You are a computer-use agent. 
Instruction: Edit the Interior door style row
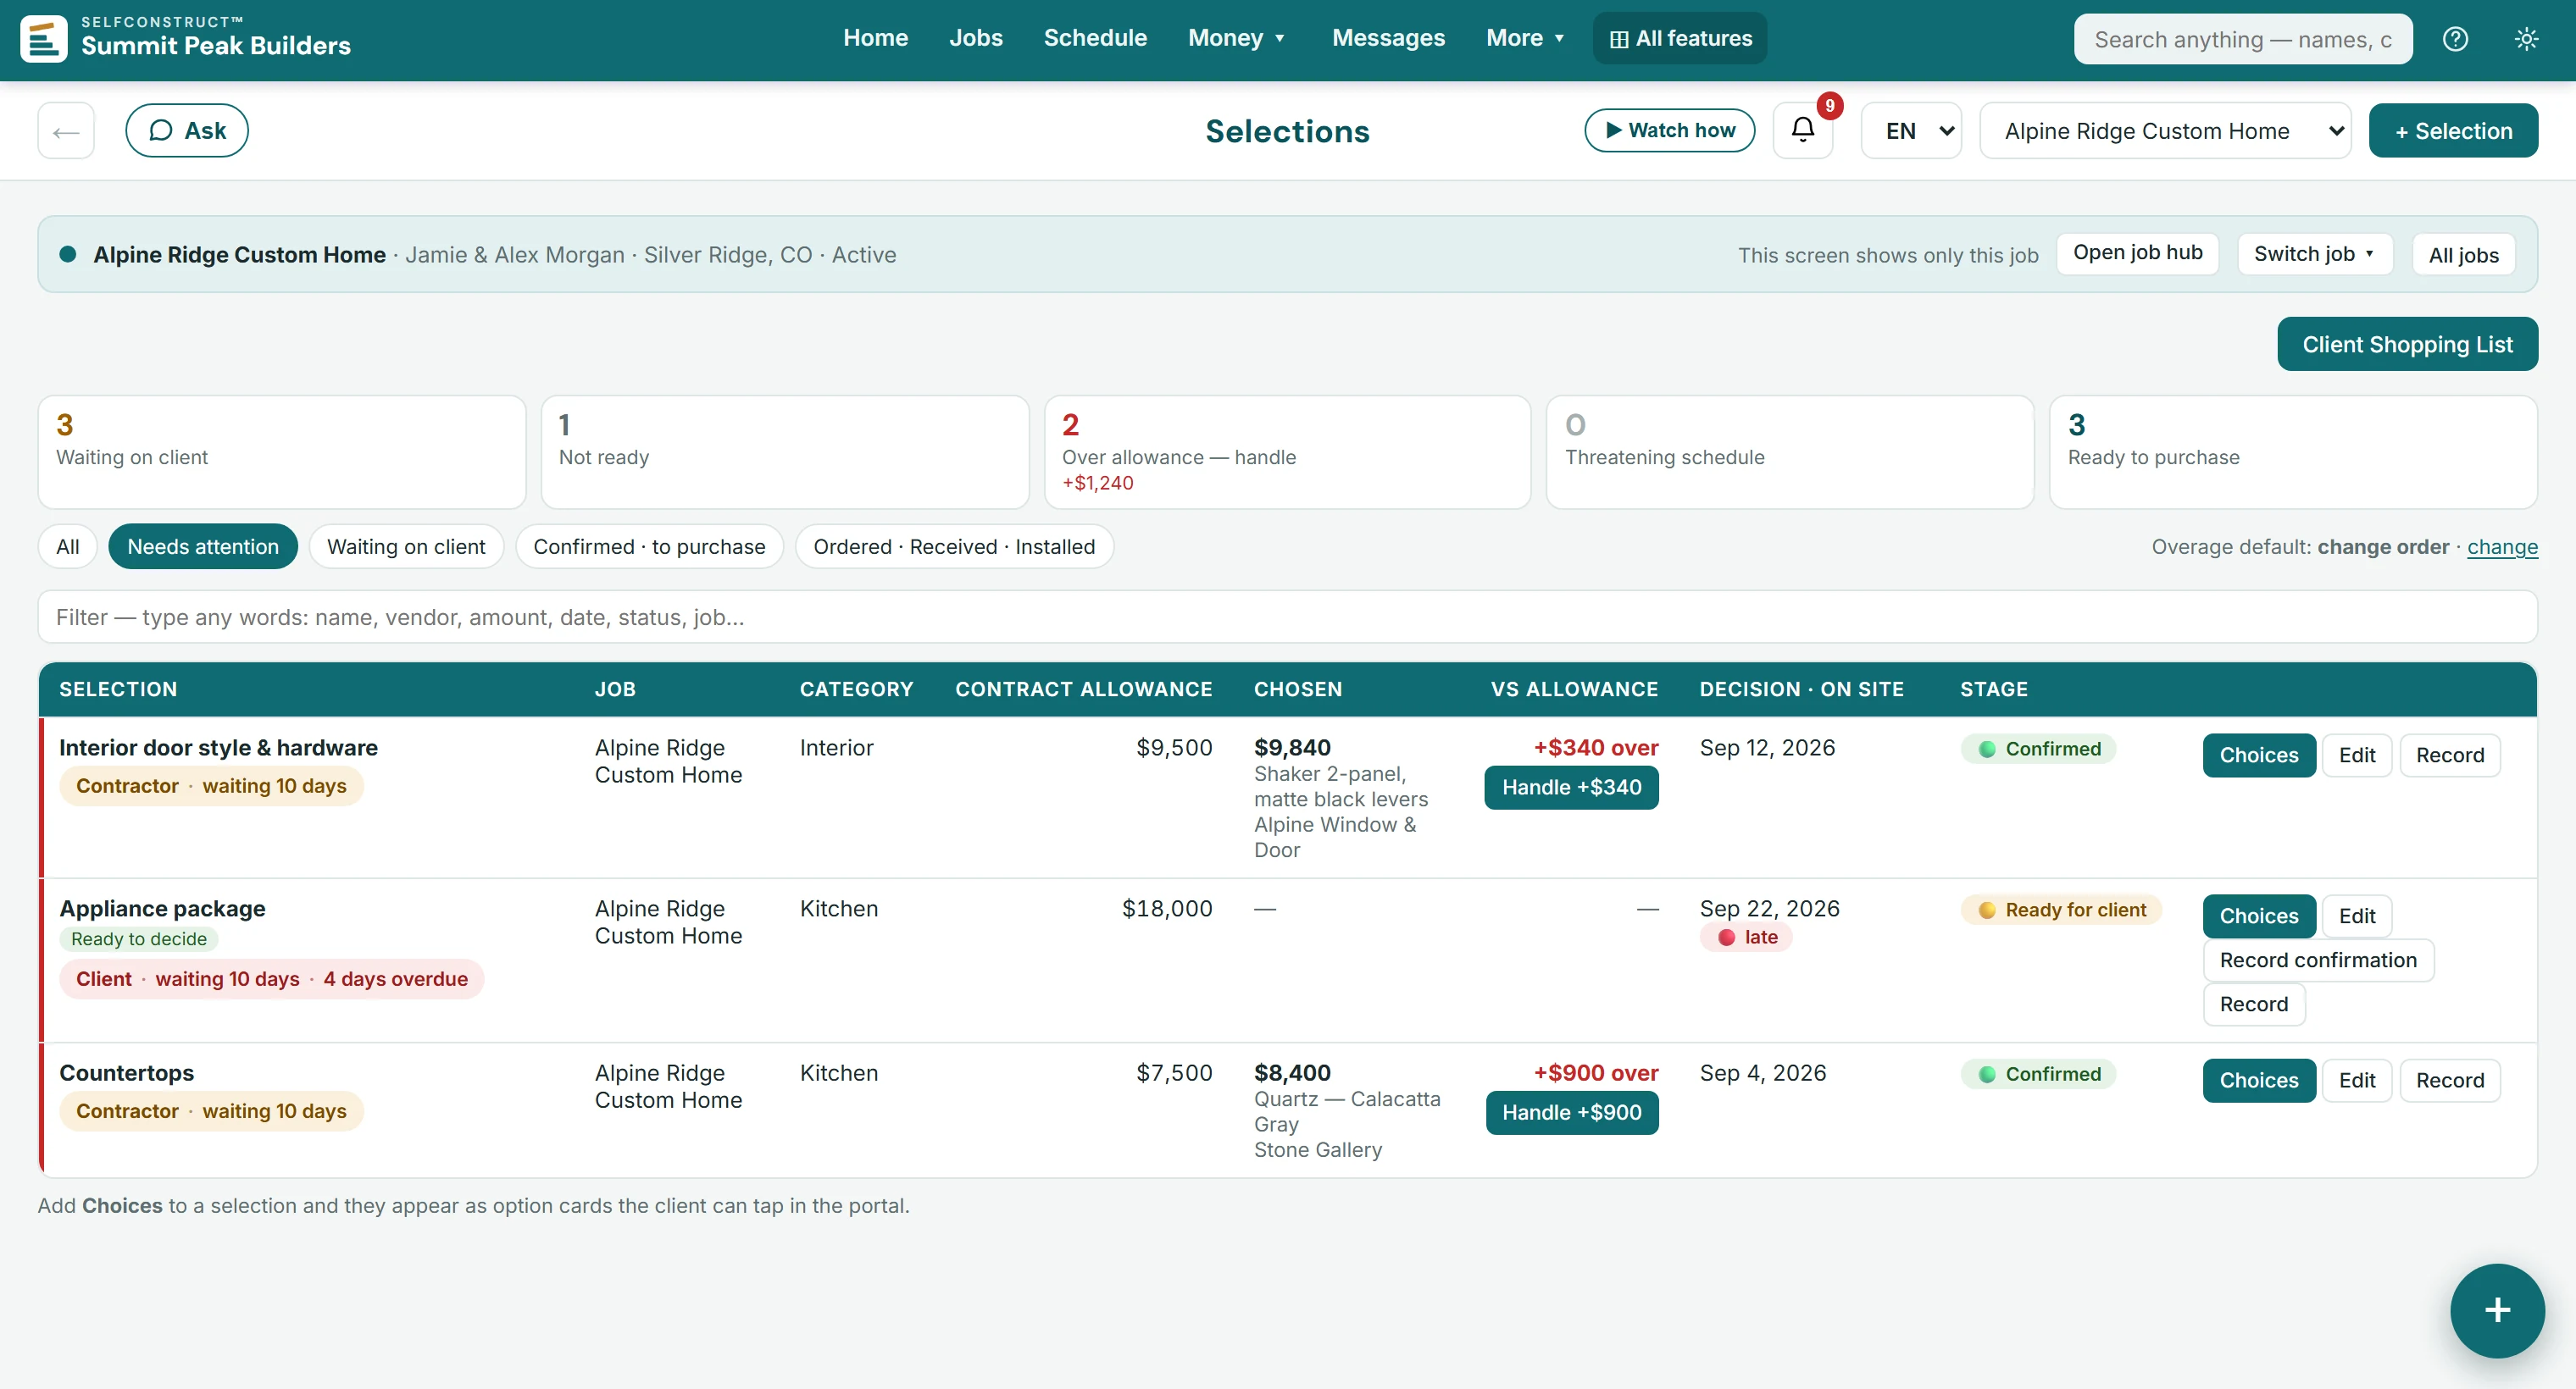[2356, 755]
